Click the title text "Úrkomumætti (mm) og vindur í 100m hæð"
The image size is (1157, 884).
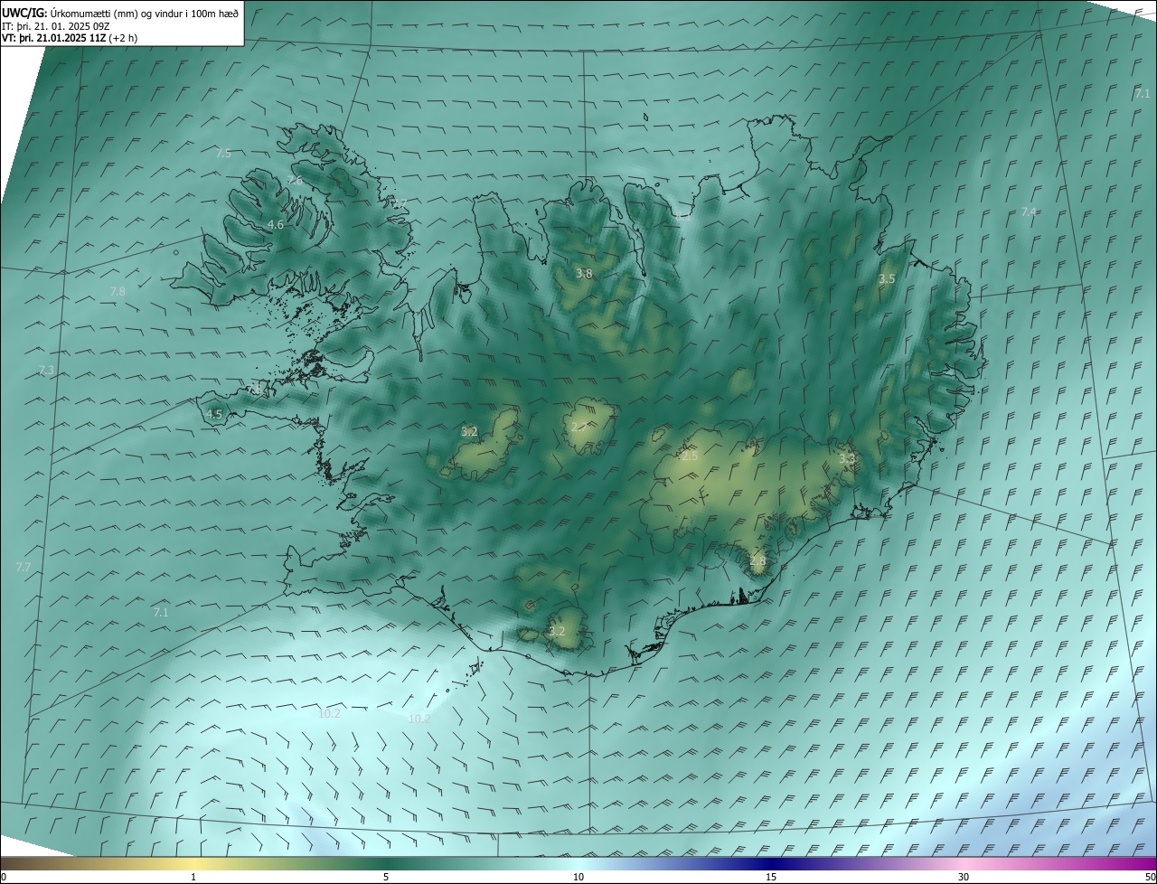tap(145, 13)
